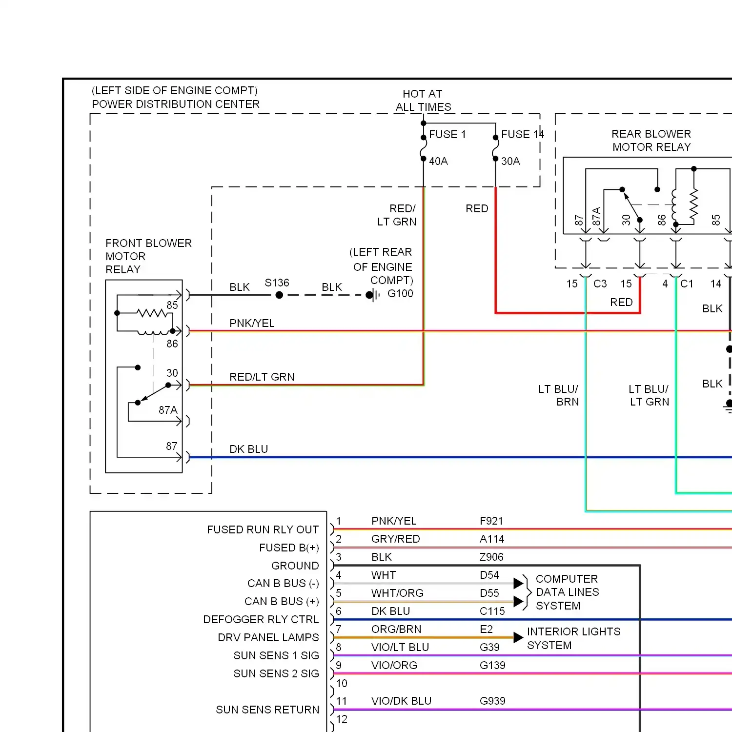Viewport: 732px width, 732px height.
Task: Select the VIO/ORG wire color label
Action: 394,665
